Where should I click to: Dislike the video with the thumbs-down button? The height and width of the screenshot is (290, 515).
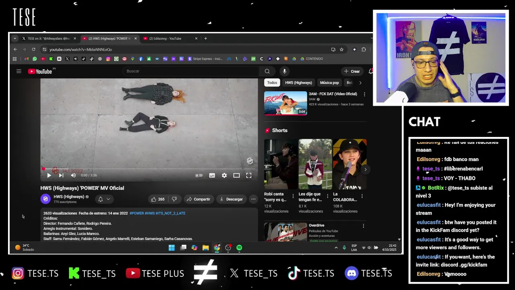coord(174,199)
